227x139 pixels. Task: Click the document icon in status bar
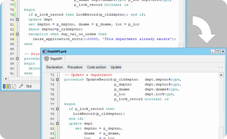(x=14, y=86)
